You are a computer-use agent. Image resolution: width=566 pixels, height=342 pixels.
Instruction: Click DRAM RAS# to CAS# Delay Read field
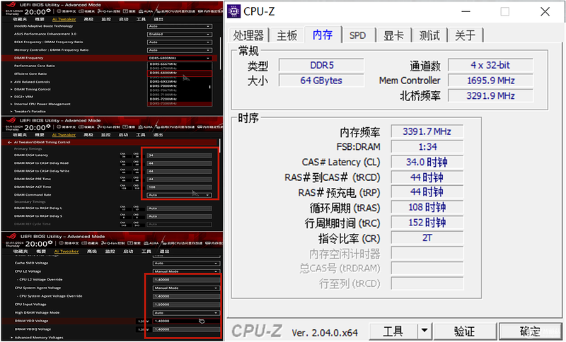tap(180, 163)
